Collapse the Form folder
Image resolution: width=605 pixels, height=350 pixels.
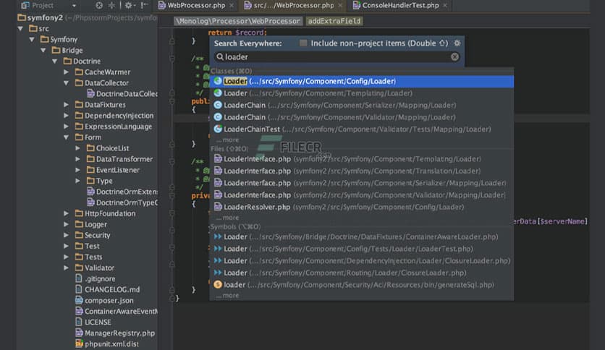point(67,137)
